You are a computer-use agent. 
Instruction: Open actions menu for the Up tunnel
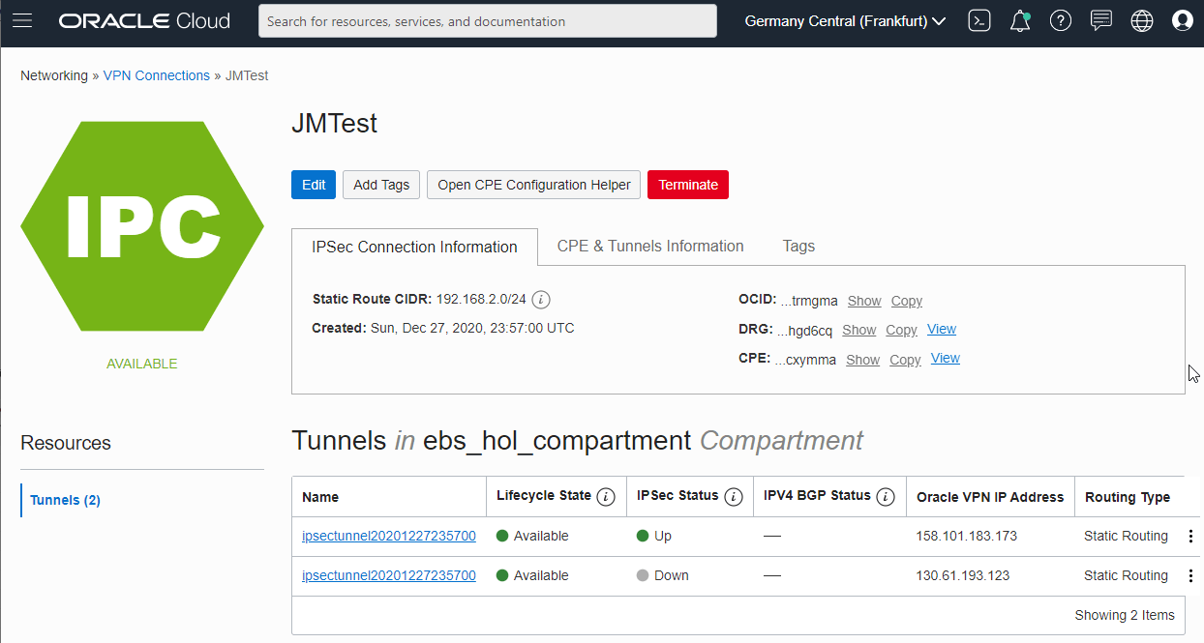1190,536
